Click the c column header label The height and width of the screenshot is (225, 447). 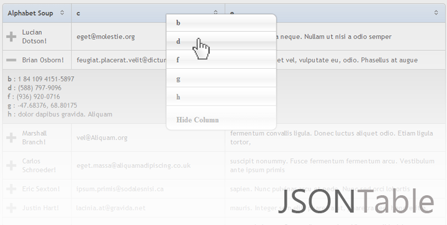point(78,14)
